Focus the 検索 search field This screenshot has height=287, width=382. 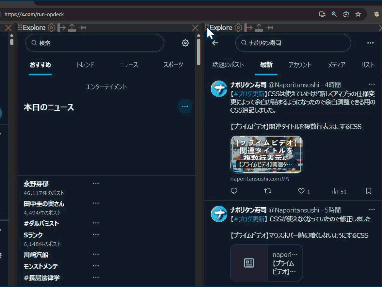pyautogui.click(x=94, y=43)
